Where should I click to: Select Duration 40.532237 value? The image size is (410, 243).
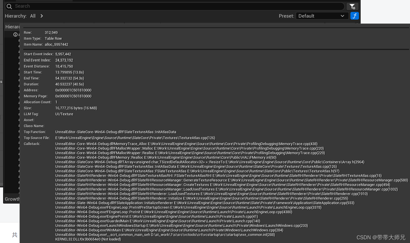tap(70, 84)
